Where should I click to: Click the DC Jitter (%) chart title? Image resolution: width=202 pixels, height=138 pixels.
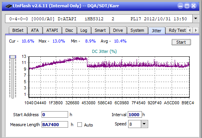click(104, 51)
